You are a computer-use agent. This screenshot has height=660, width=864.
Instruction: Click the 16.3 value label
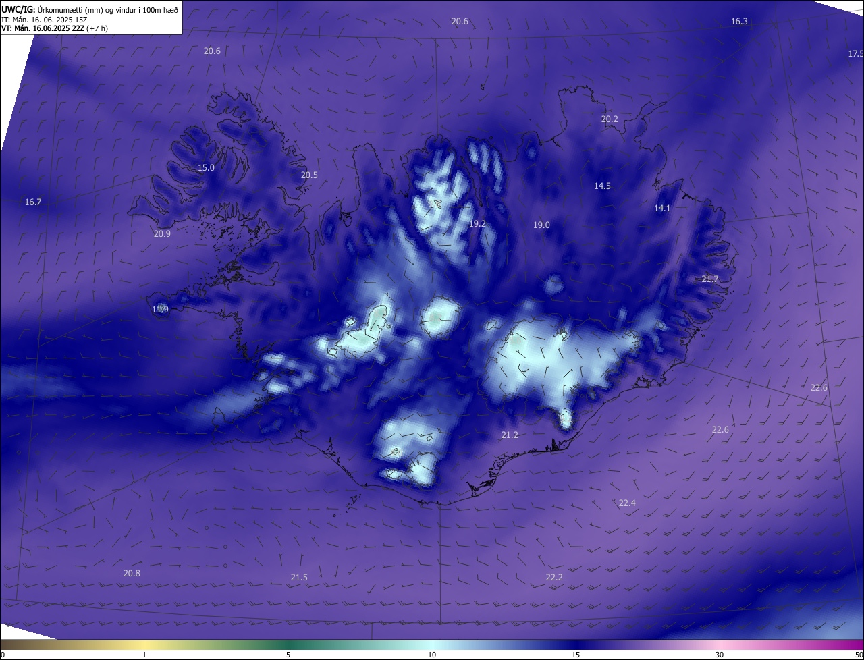point(739,22)
